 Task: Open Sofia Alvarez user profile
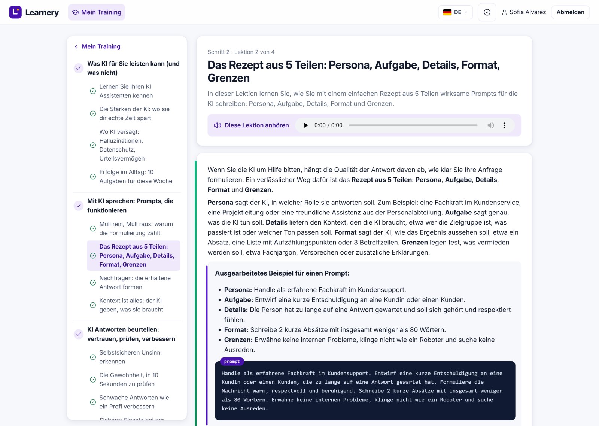(524, 12)
